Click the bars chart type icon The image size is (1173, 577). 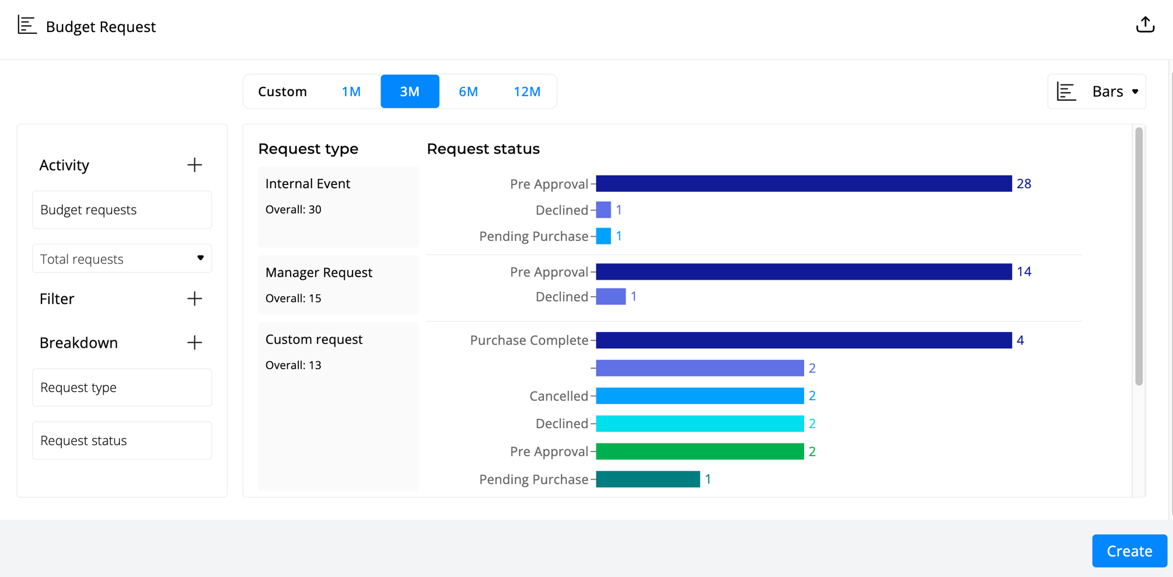click(1066, 92)
